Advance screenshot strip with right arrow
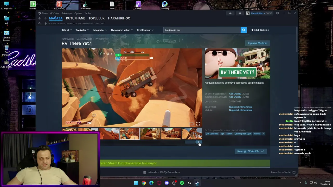The width and height of the screenshot is (333, 187). 199,142
